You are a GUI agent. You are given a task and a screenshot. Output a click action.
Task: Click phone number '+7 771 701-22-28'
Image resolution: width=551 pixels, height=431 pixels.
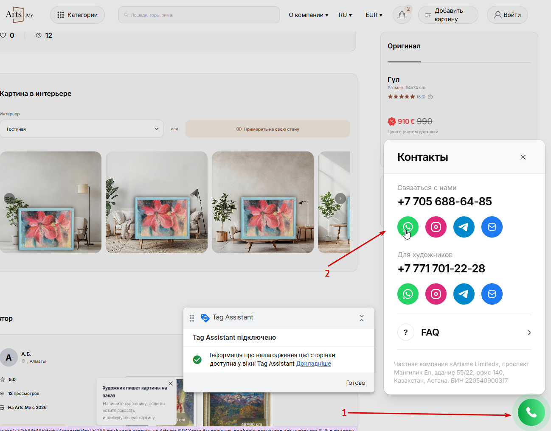(x=441, y=269)
